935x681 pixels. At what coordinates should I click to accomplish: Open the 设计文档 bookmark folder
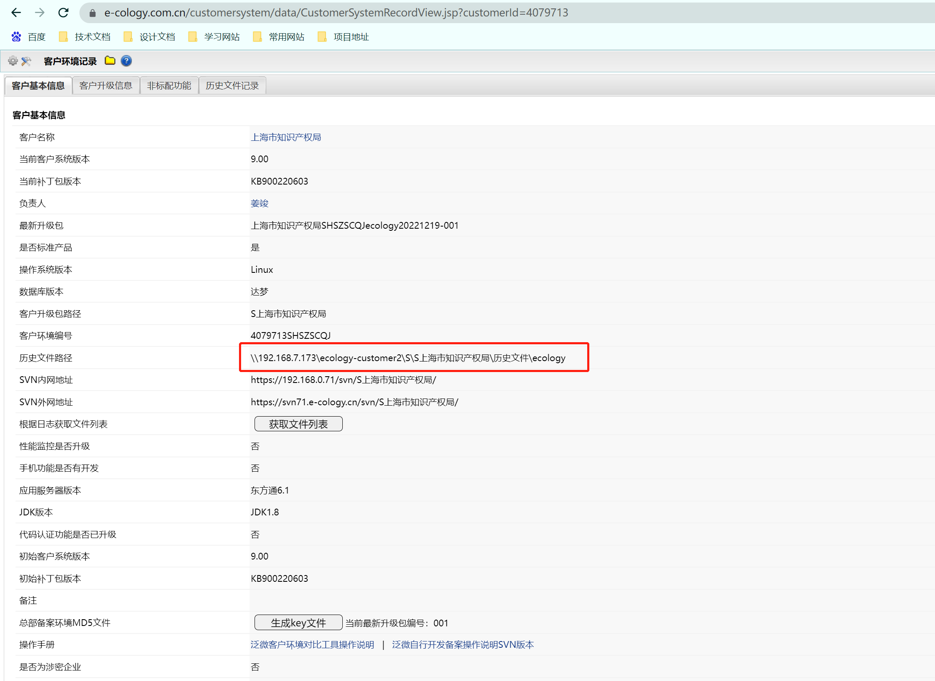pyautogui.click(x=150, y=37)
